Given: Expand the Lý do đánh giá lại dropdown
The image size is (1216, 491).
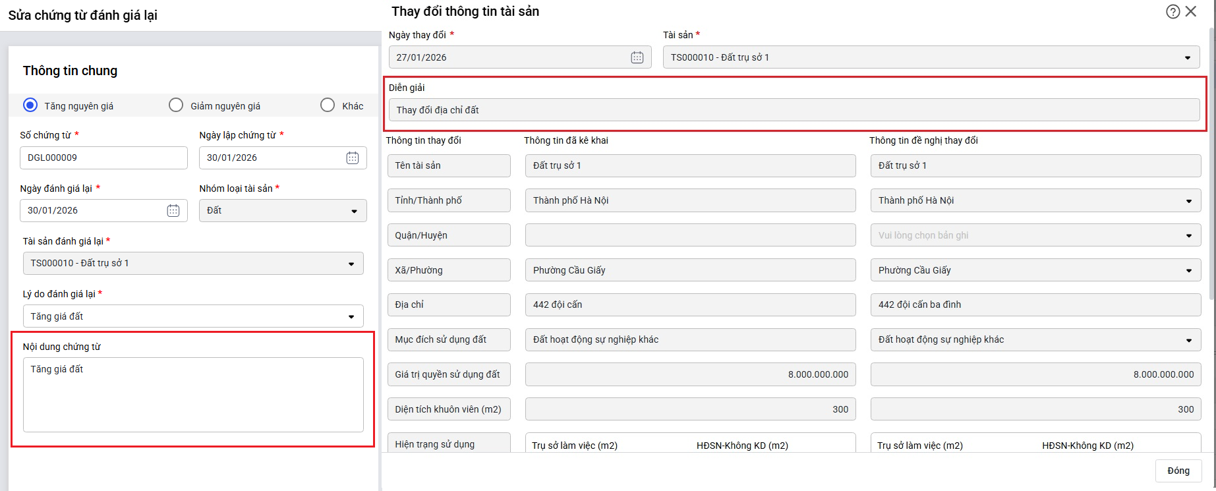Looking at the screenshot, I should (x=351, y=316).
